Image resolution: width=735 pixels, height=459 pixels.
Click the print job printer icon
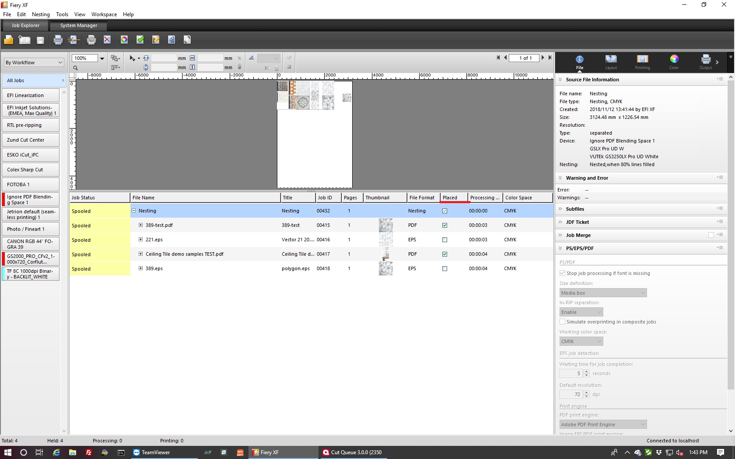click(58, 40)
